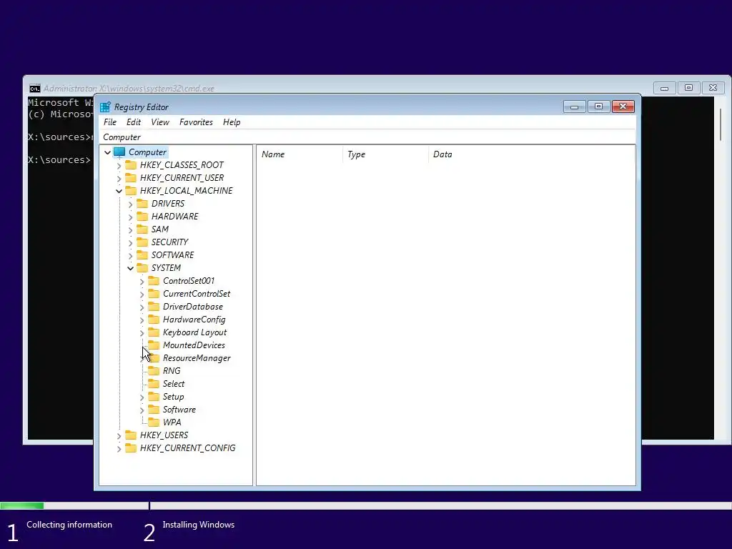Expand the SECURITY key
732x549 pixels.
[131, 243]
